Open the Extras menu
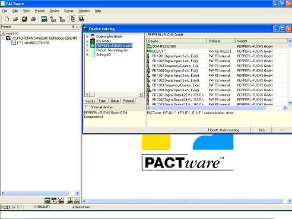The image size is (292, 219). point(69,11)
